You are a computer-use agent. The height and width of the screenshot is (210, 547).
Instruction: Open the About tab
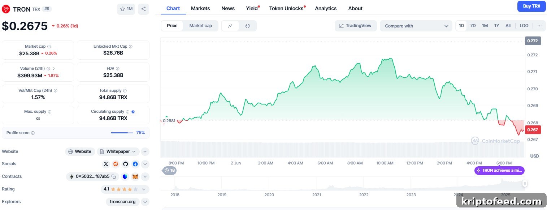(355, 8)
